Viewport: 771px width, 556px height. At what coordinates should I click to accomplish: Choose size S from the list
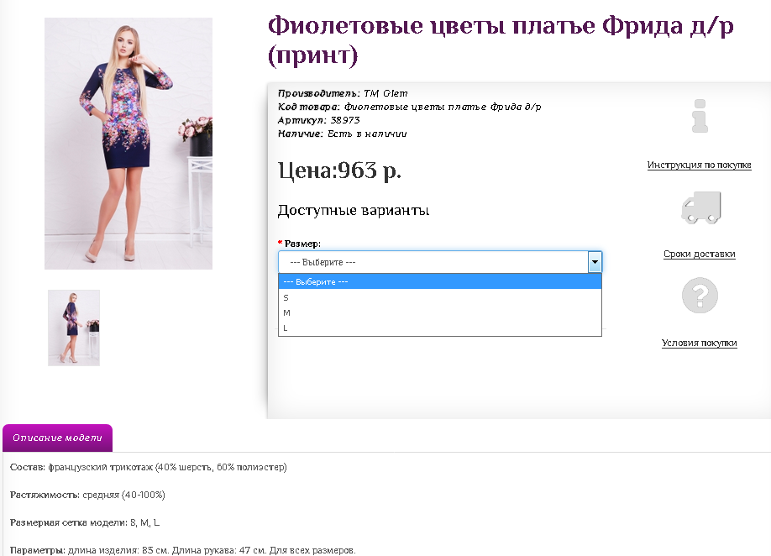point(440,297)
